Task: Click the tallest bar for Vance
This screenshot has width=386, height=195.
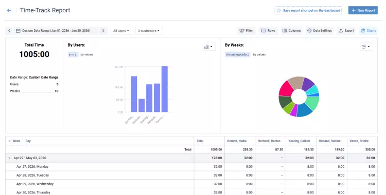Action: [165, 89]
